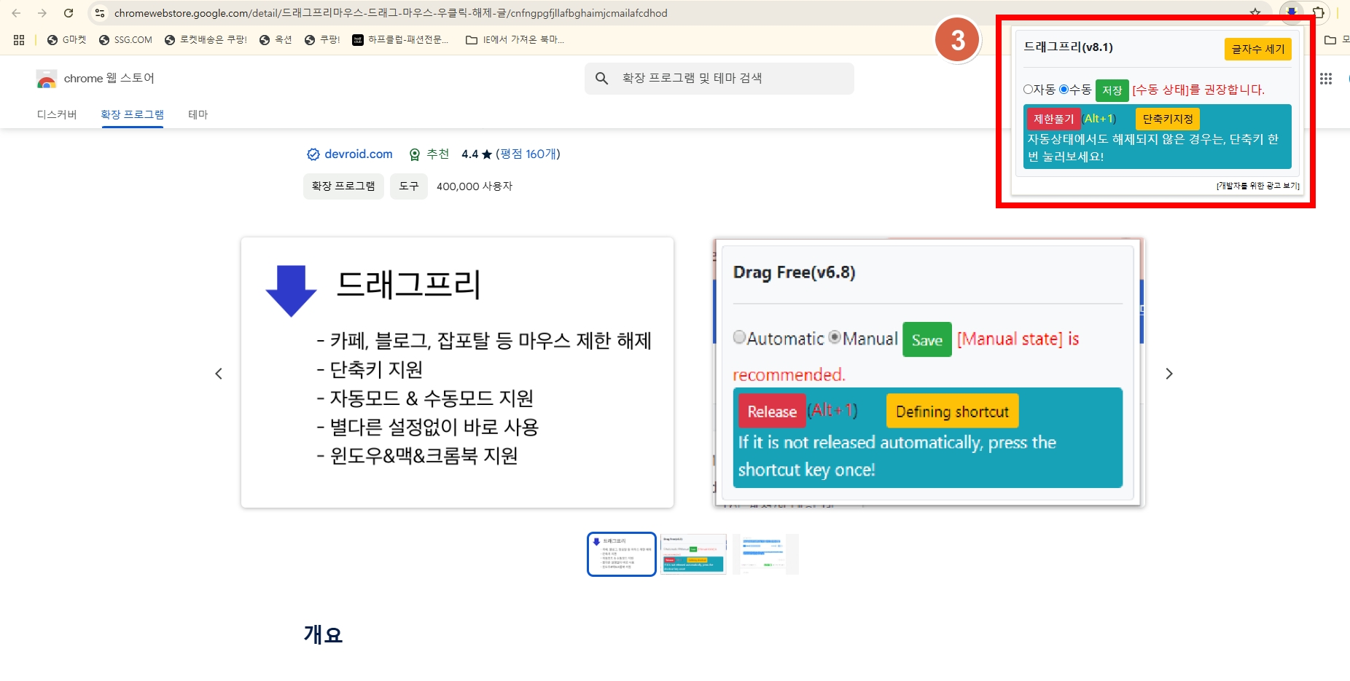Click yellow 단축키지정 button
The width and height of the screenshot is (1350, 681).
point(1168,119)
